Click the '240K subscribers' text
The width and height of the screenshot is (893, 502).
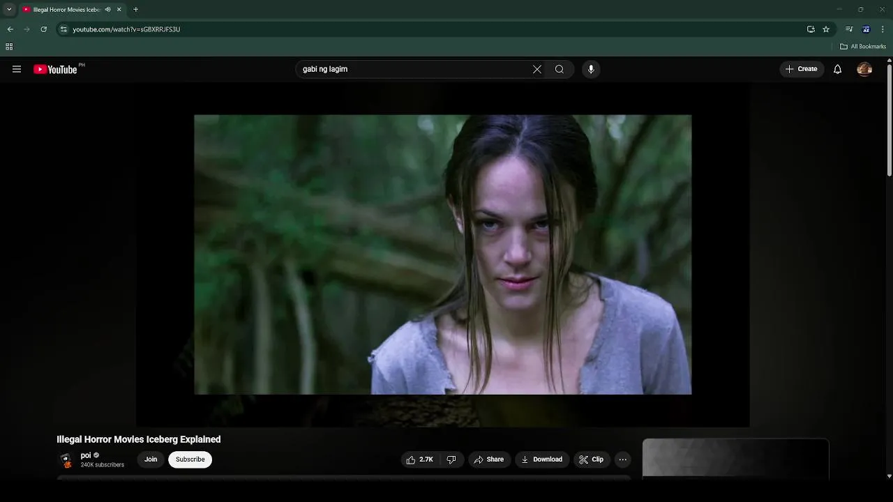click(x=103, y=465)
